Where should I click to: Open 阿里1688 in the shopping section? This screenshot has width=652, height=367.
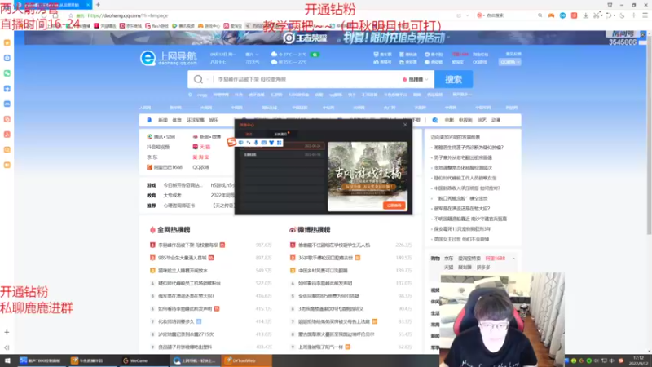click(495, 259)
